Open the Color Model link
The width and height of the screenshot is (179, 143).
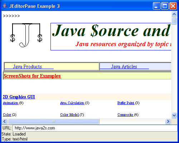[x=69, y=115]
